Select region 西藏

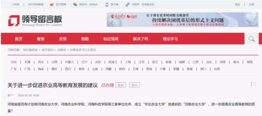108,69
